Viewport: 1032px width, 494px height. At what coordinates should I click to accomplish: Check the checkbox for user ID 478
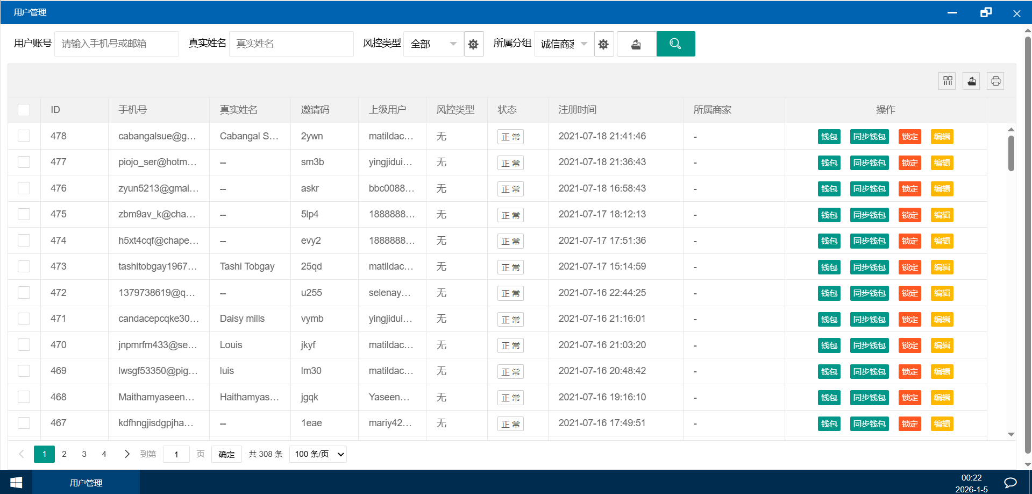pos(24,136)
